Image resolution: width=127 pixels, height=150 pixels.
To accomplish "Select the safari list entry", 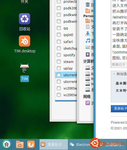I will (x=66, y=42).
